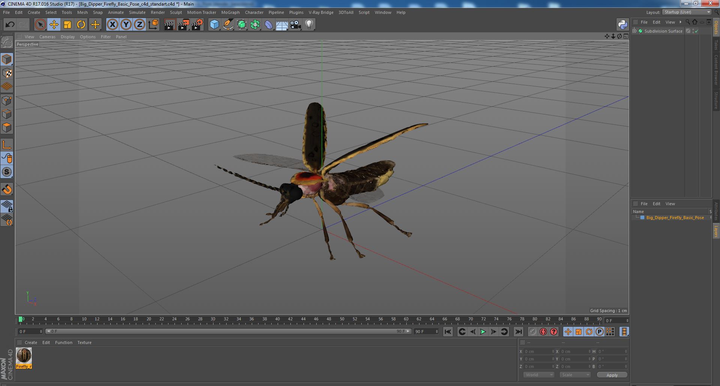Screen dimensions: 720x386
Task: Toggle Y axis lock
Action: coord(126,25)
